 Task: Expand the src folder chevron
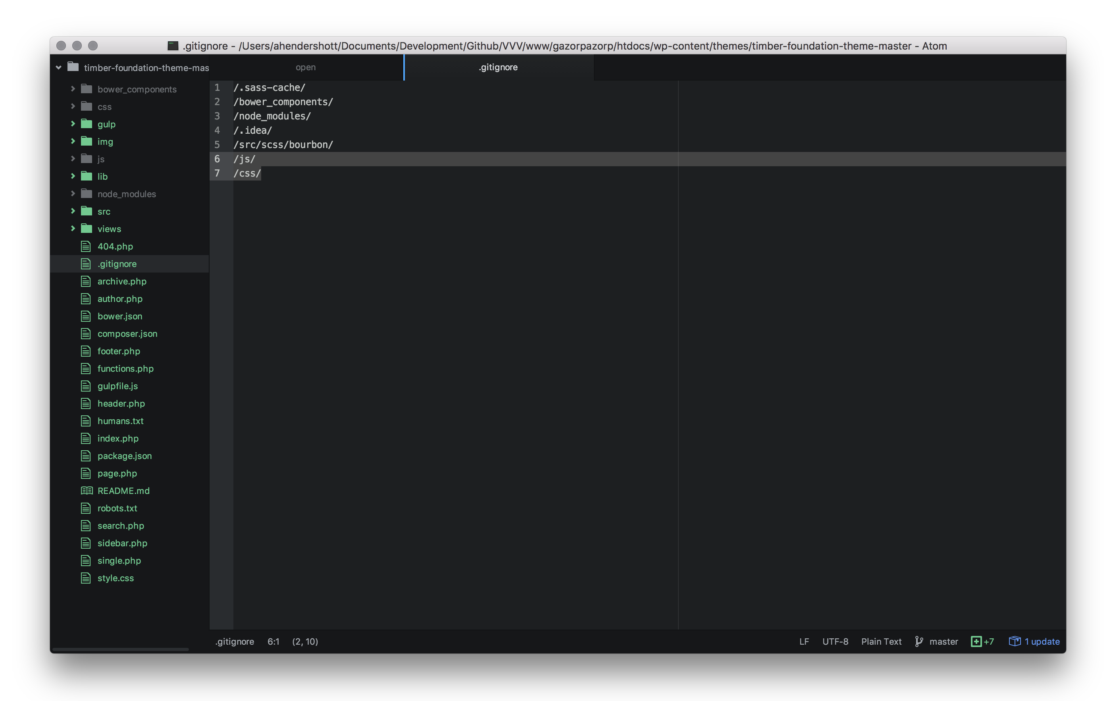[73, 211]
